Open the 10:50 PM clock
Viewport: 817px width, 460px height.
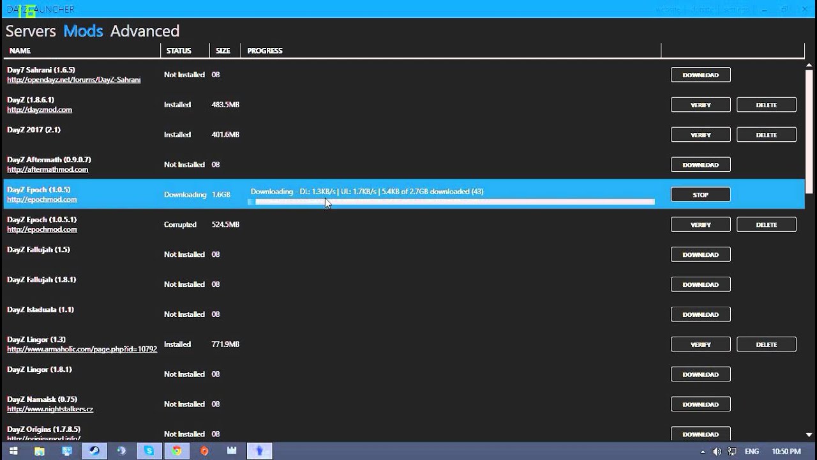click(x=786, y=452)
